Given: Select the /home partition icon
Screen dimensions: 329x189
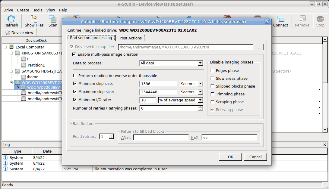Looking at the screenshot, I should point(24,77).
